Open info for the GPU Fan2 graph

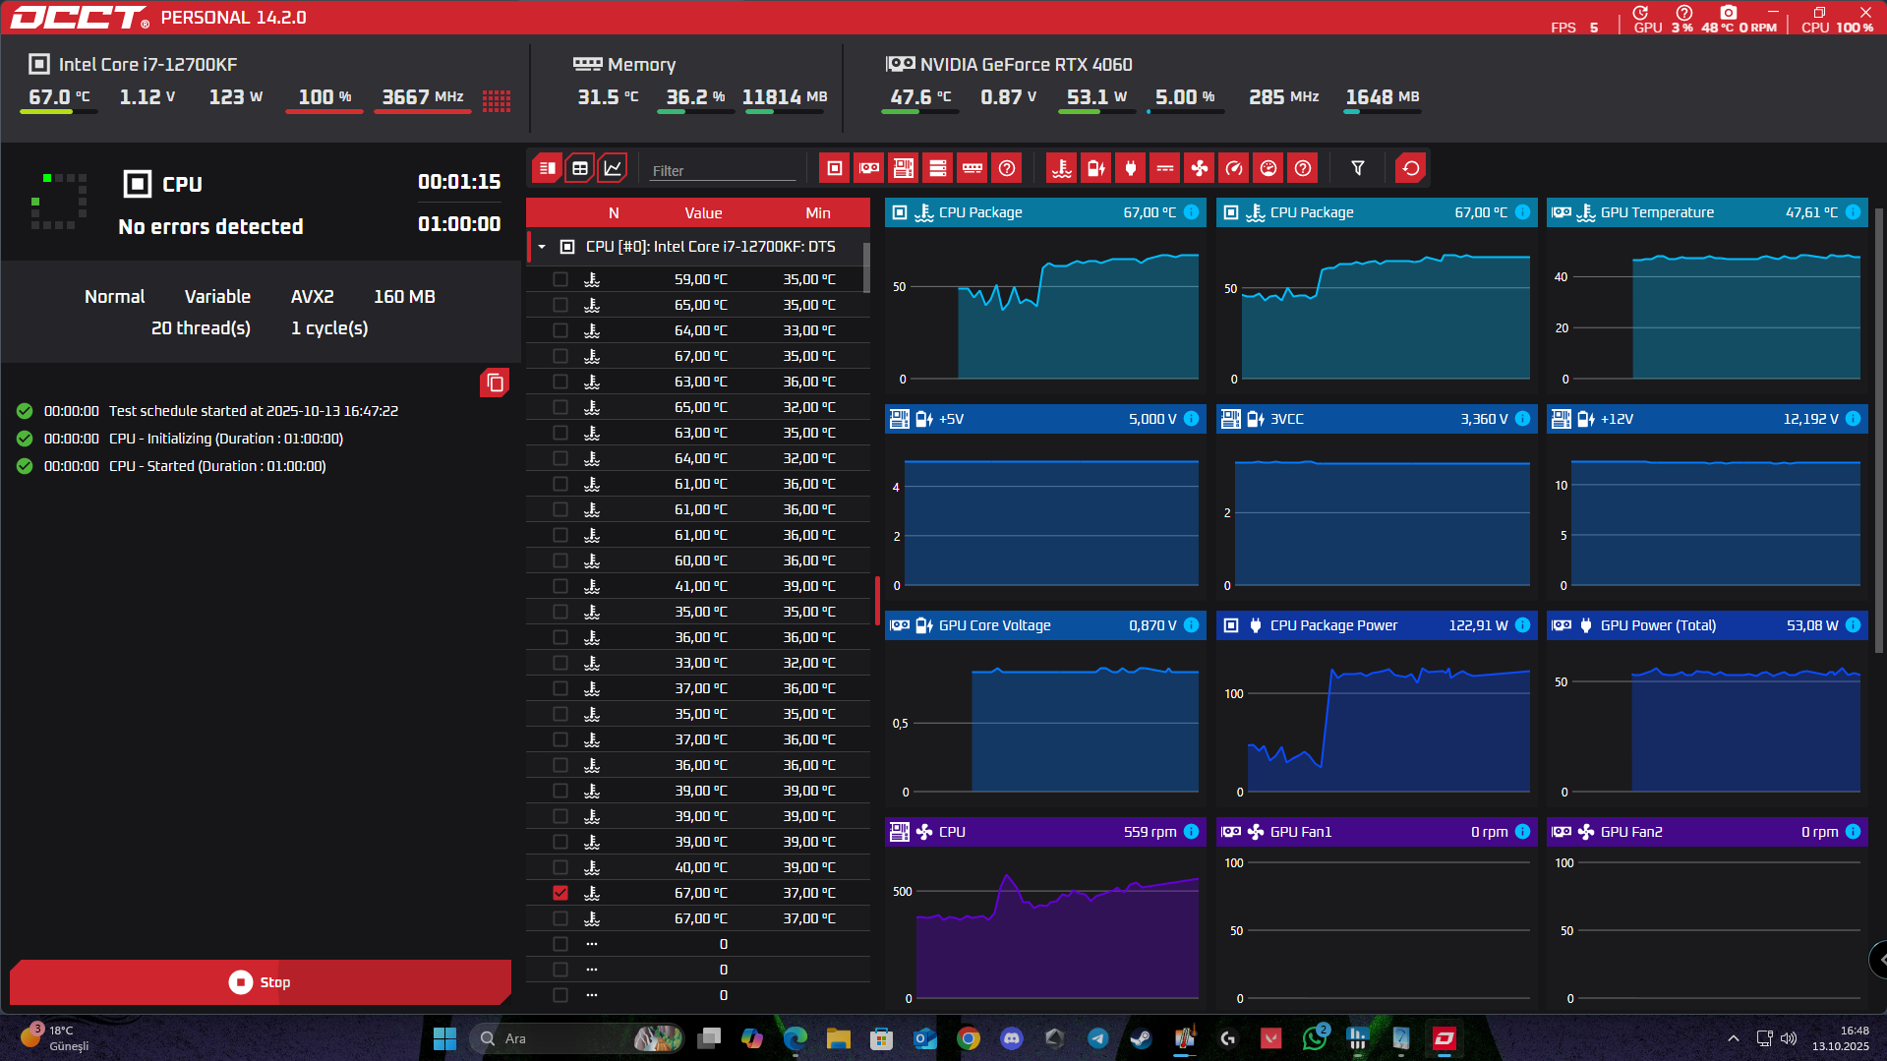coord(1853,832)
